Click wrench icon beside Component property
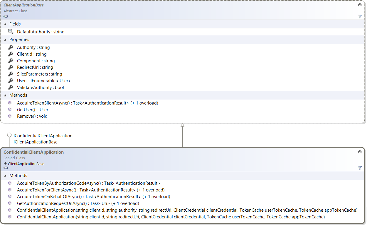Screen dimensions: 367x226 (11, 61)
